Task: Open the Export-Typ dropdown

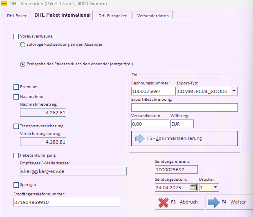Action: click(x=234, y=91)
